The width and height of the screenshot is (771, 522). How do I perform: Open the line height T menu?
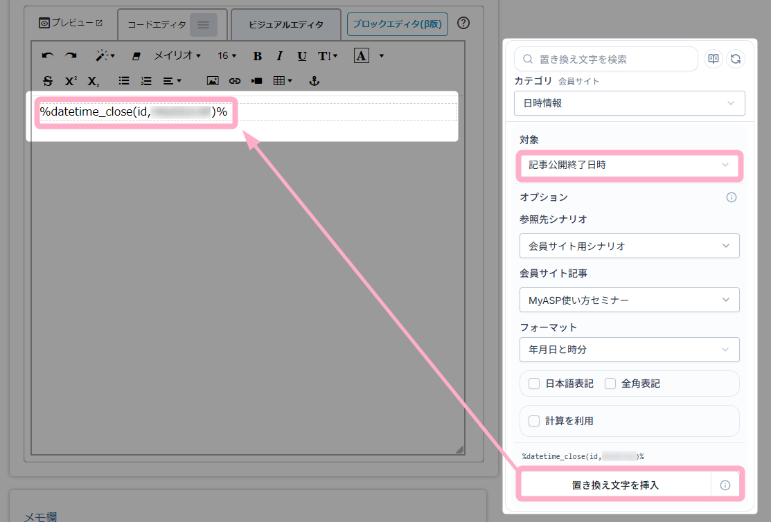click(328, 57)
